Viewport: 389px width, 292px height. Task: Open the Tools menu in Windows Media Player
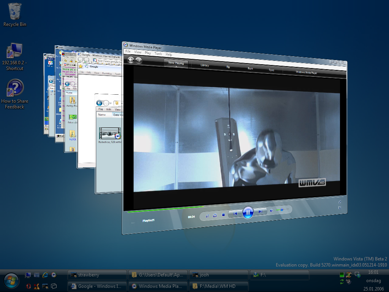pos(158,54)
